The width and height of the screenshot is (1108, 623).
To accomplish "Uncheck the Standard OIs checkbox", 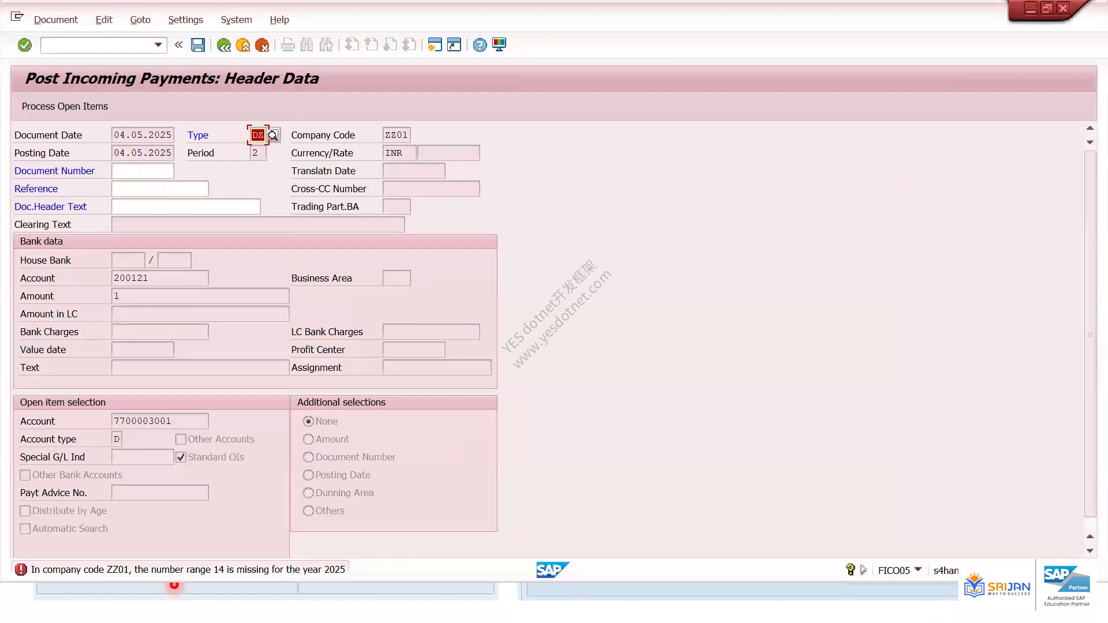I will [181, 457].
